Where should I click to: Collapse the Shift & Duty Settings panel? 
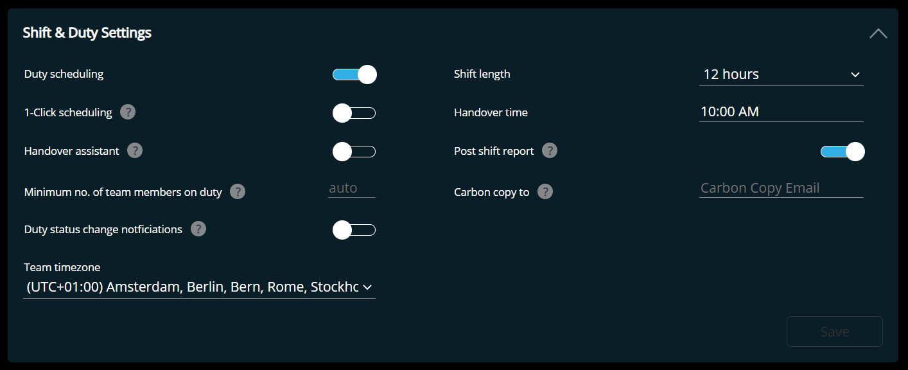(x=878, y=33)
